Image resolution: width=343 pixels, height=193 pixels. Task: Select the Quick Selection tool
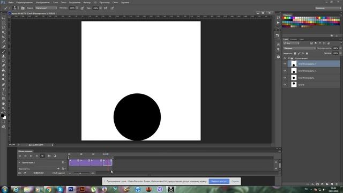(x=3, y=32)
